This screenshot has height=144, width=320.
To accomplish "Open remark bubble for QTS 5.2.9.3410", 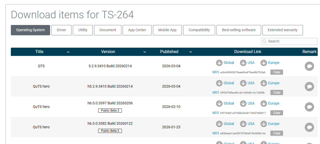I will pos(309,66).
